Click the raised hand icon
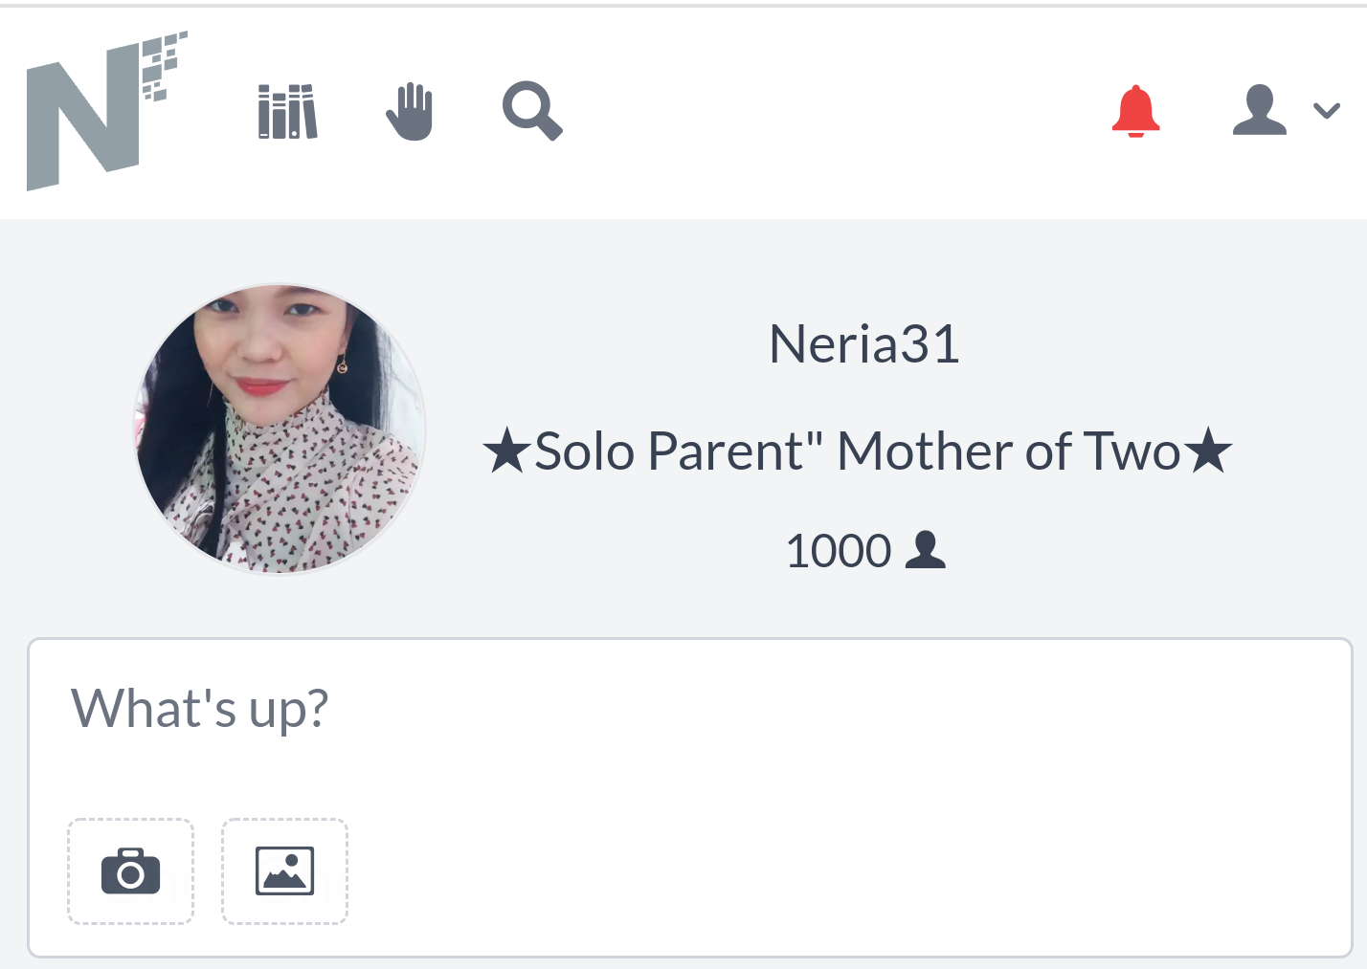Viewport: 1367px width, 969px height. pyautogui.click(x=410, y=111)
